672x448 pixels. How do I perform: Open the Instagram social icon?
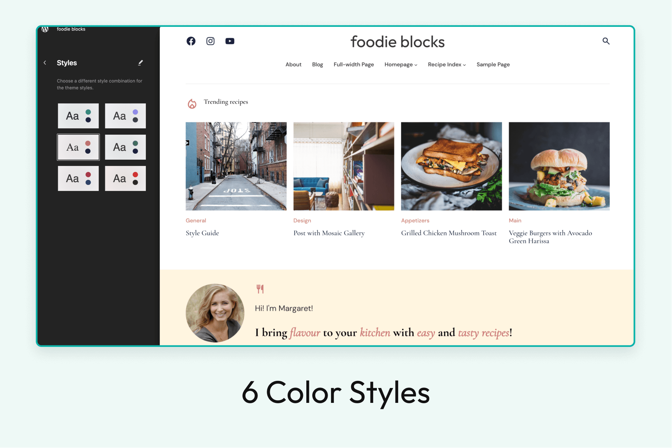[x=210, y=41]
